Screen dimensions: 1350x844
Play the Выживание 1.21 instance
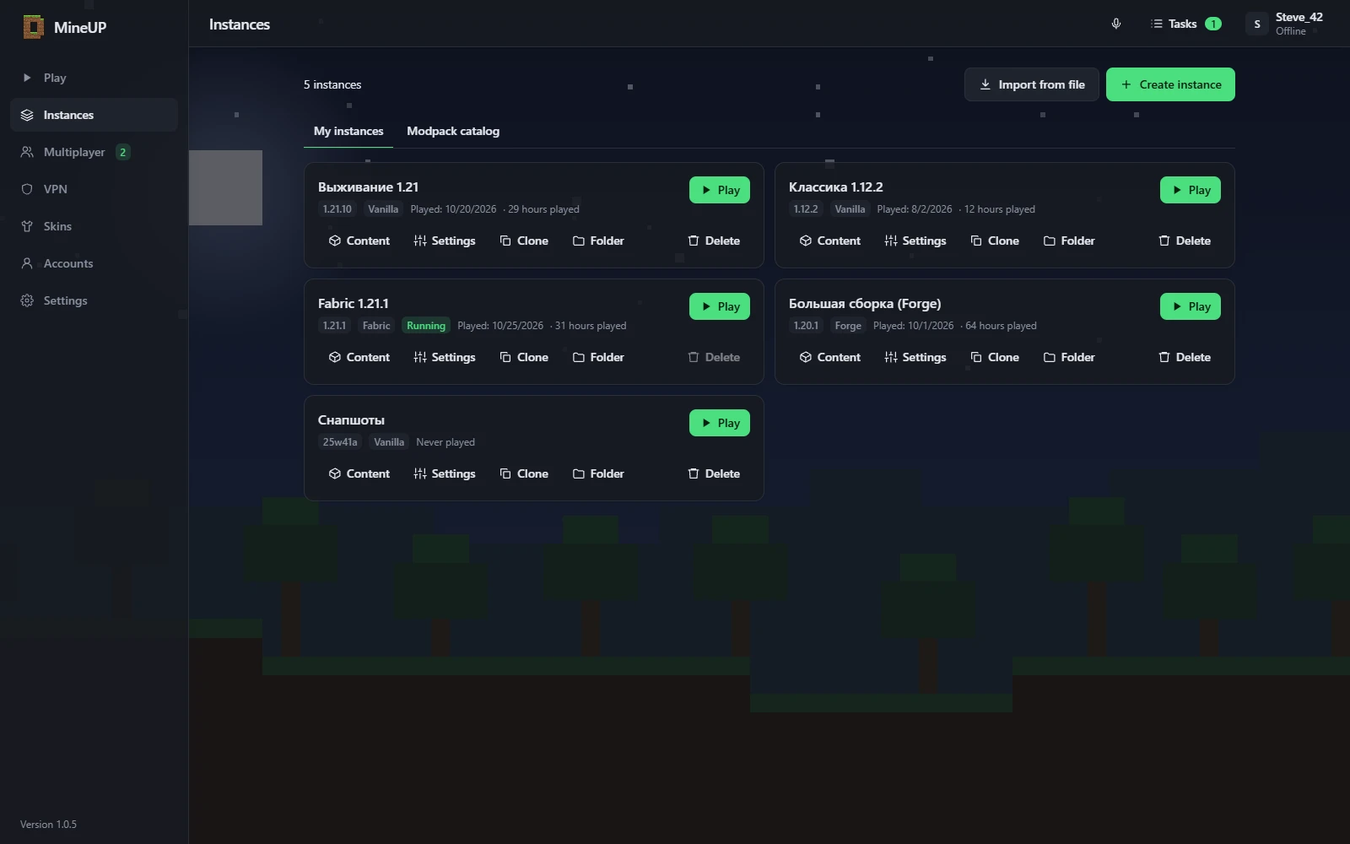coord(720,190)
